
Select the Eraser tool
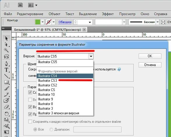click(x=6, y=107)
